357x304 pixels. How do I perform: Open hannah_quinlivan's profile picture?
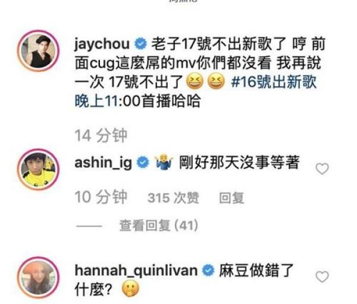pos(39,278)
